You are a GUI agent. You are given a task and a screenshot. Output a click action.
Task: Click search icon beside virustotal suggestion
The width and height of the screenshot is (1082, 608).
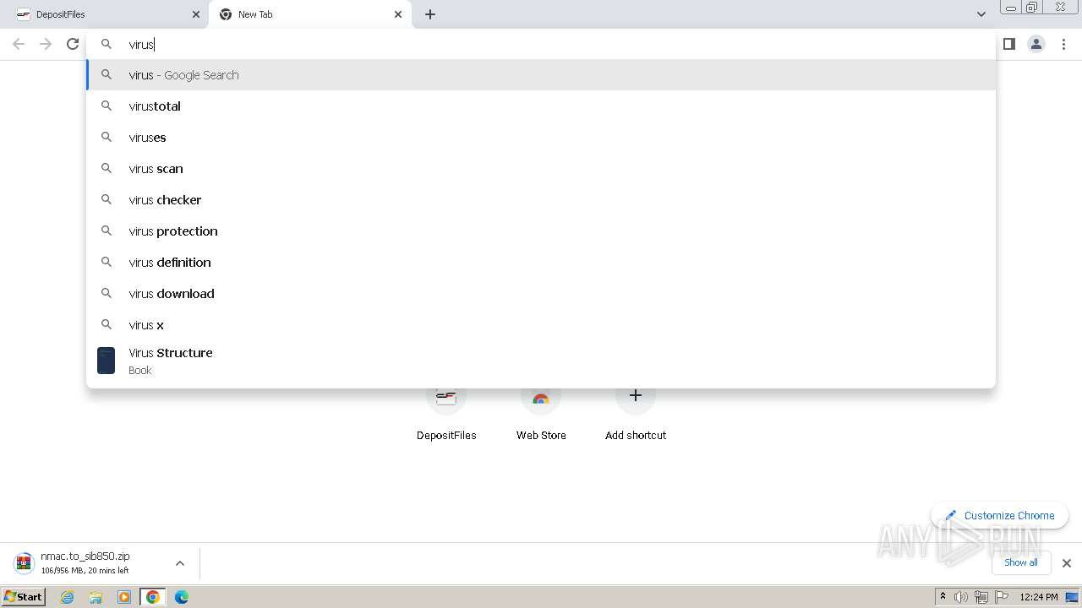(x=107, y=106)
